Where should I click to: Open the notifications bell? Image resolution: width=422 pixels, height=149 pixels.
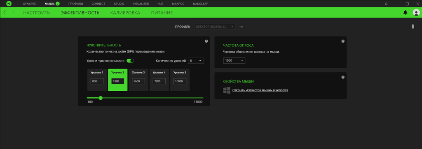406,13
